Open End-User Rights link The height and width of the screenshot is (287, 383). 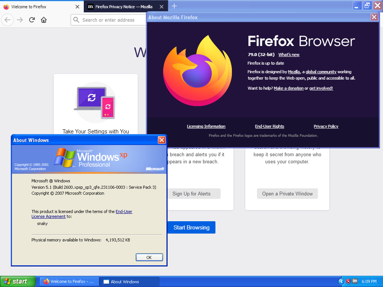coord(269,126)
